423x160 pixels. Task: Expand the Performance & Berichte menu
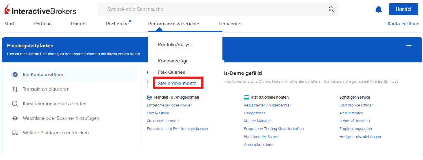point(173,24)
